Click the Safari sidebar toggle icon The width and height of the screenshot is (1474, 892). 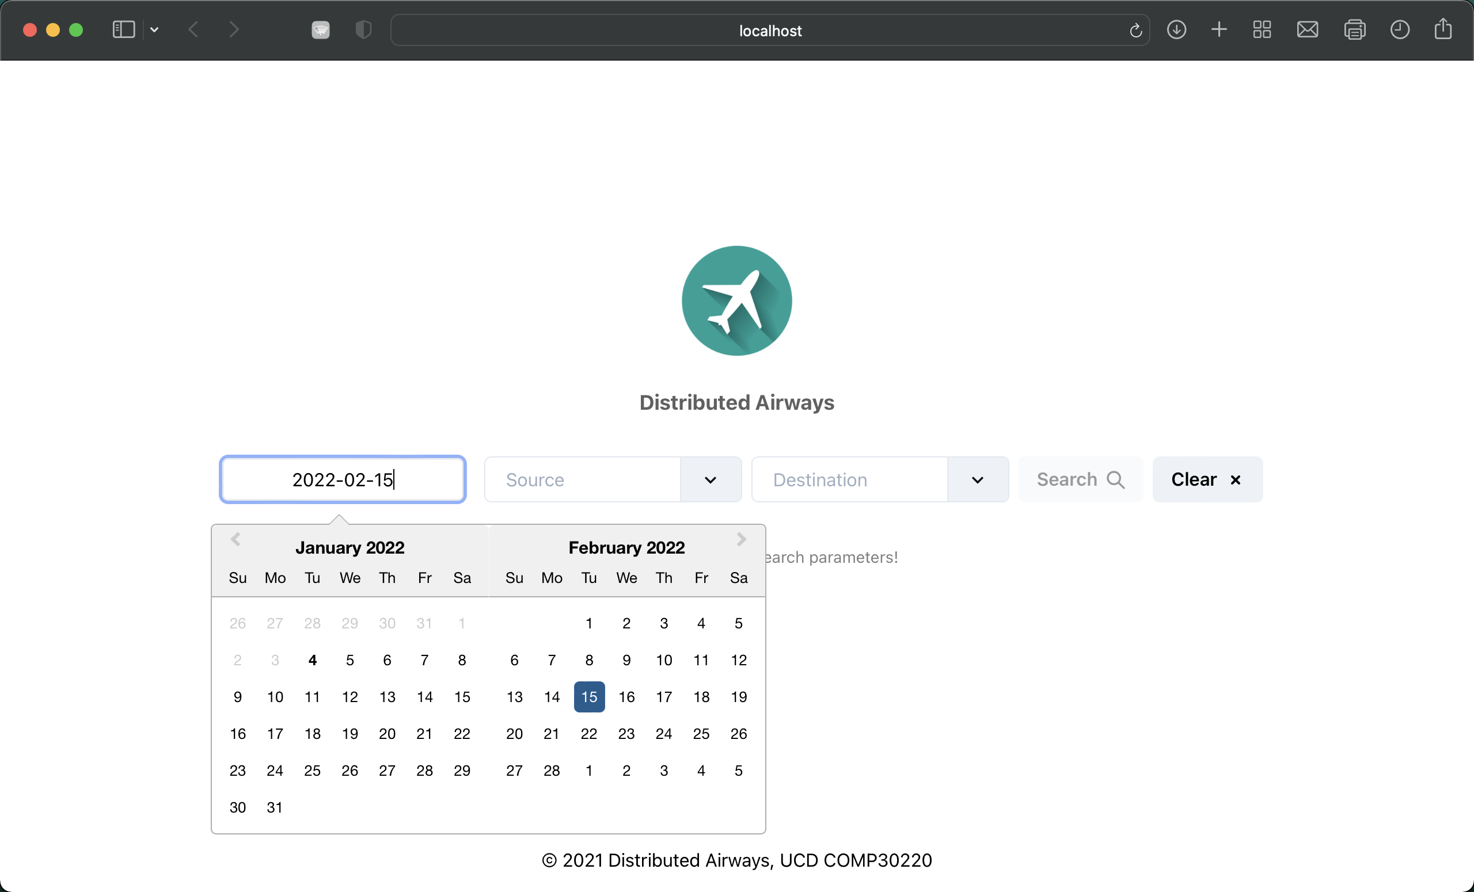(123, 30)
